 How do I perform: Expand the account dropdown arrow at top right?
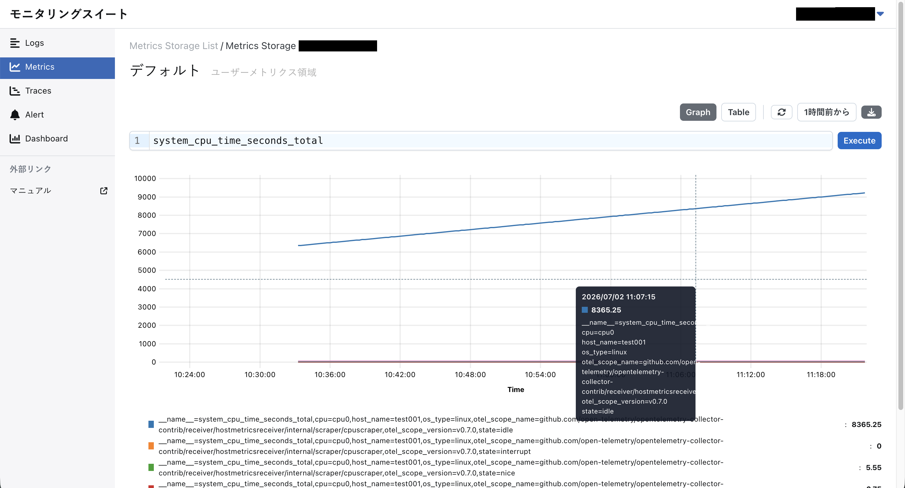pyautogui.click(x=880, y=14)
